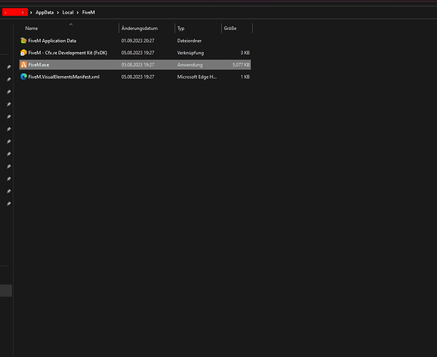Screen dimensions: 437x357
Task: Click the FiveM Application Data folder icon
Action: point(24,41)
